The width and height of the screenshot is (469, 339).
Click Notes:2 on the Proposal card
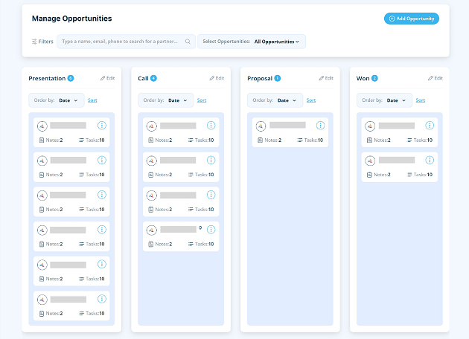click(269, 140)
